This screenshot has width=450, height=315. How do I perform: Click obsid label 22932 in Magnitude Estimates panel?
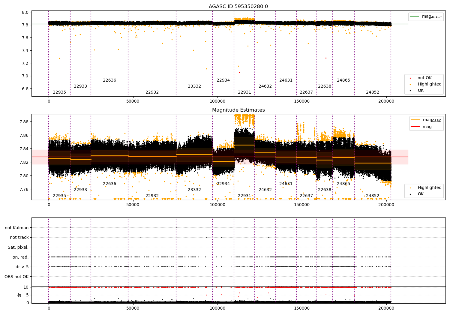[x=152, y=196]
